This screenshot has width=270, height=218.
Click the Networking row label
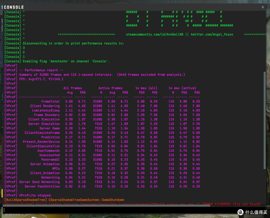tap(50, 178)
